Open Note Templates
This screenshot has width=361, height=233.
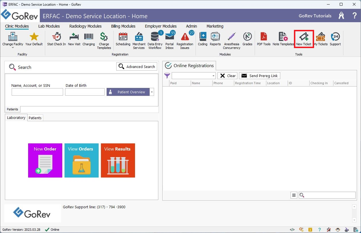pos(283,39)
